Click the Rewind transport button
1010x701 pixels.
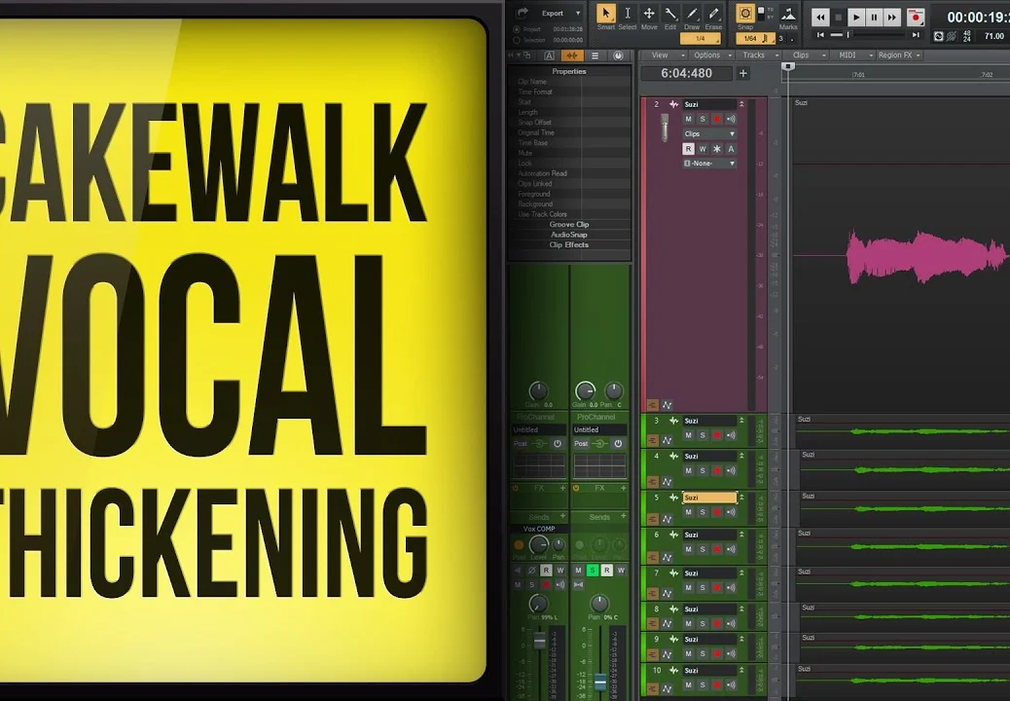tap(820, 18)
